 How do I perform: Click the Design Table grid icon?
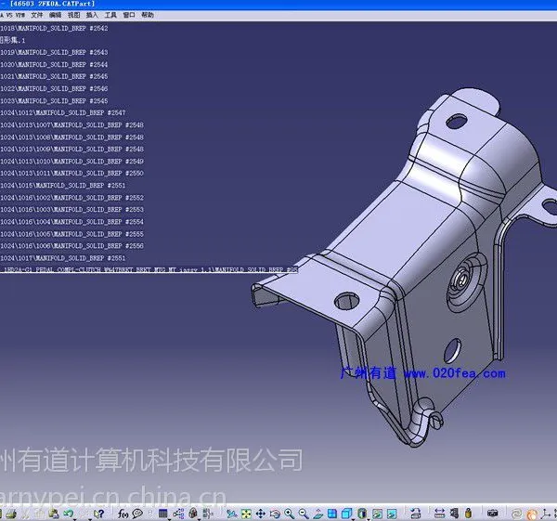[163, 514]
